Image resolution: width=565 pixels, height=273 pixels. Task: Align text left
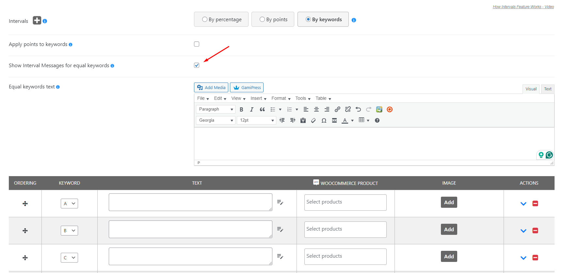306,110
